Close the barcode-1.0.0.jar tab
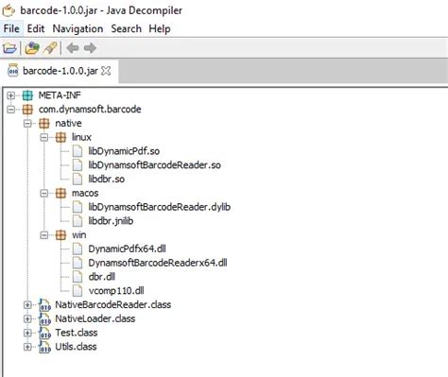This screenshot has height=377, width=448. pyautogui.click(x=106, y=71)
